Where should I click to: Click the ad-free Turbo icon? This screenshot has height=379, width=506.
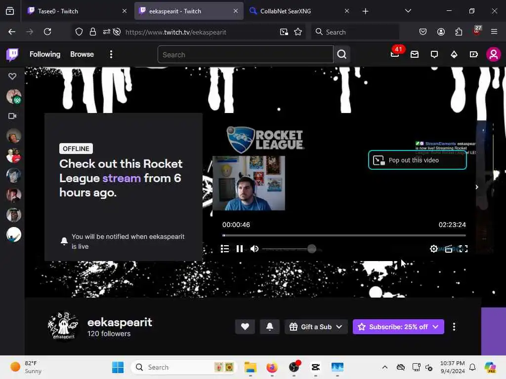(x=473, y=54)
